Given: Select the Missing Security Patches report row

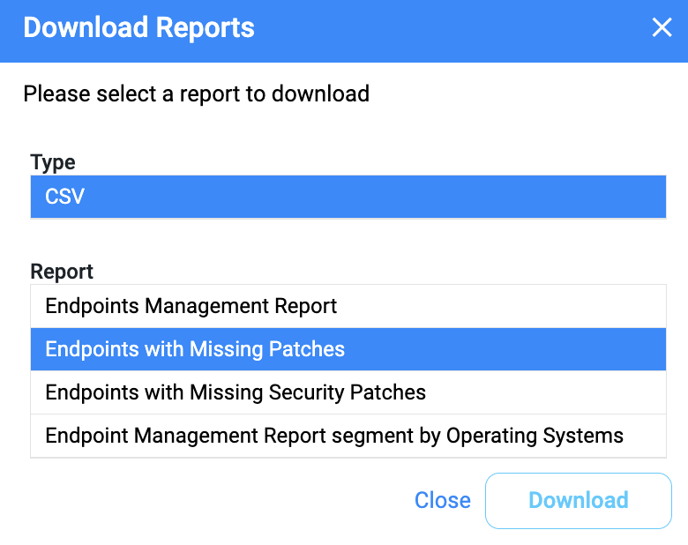Looking at the screenshot, I should (348, 392).
